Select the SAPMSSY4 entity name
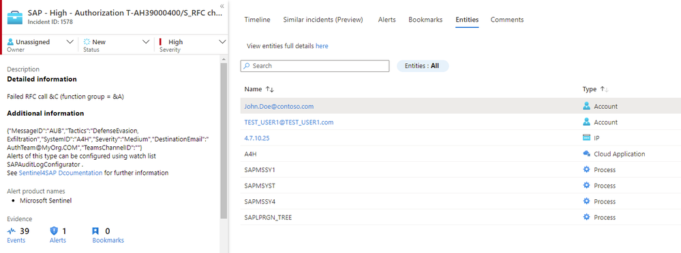 (260, 201)
